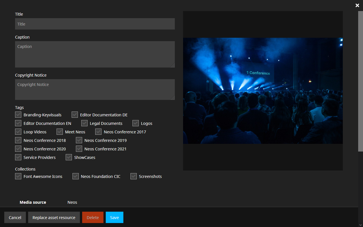The image size is (363, 227).
Task: Save changes with the blue Save button
Action: 114,218
